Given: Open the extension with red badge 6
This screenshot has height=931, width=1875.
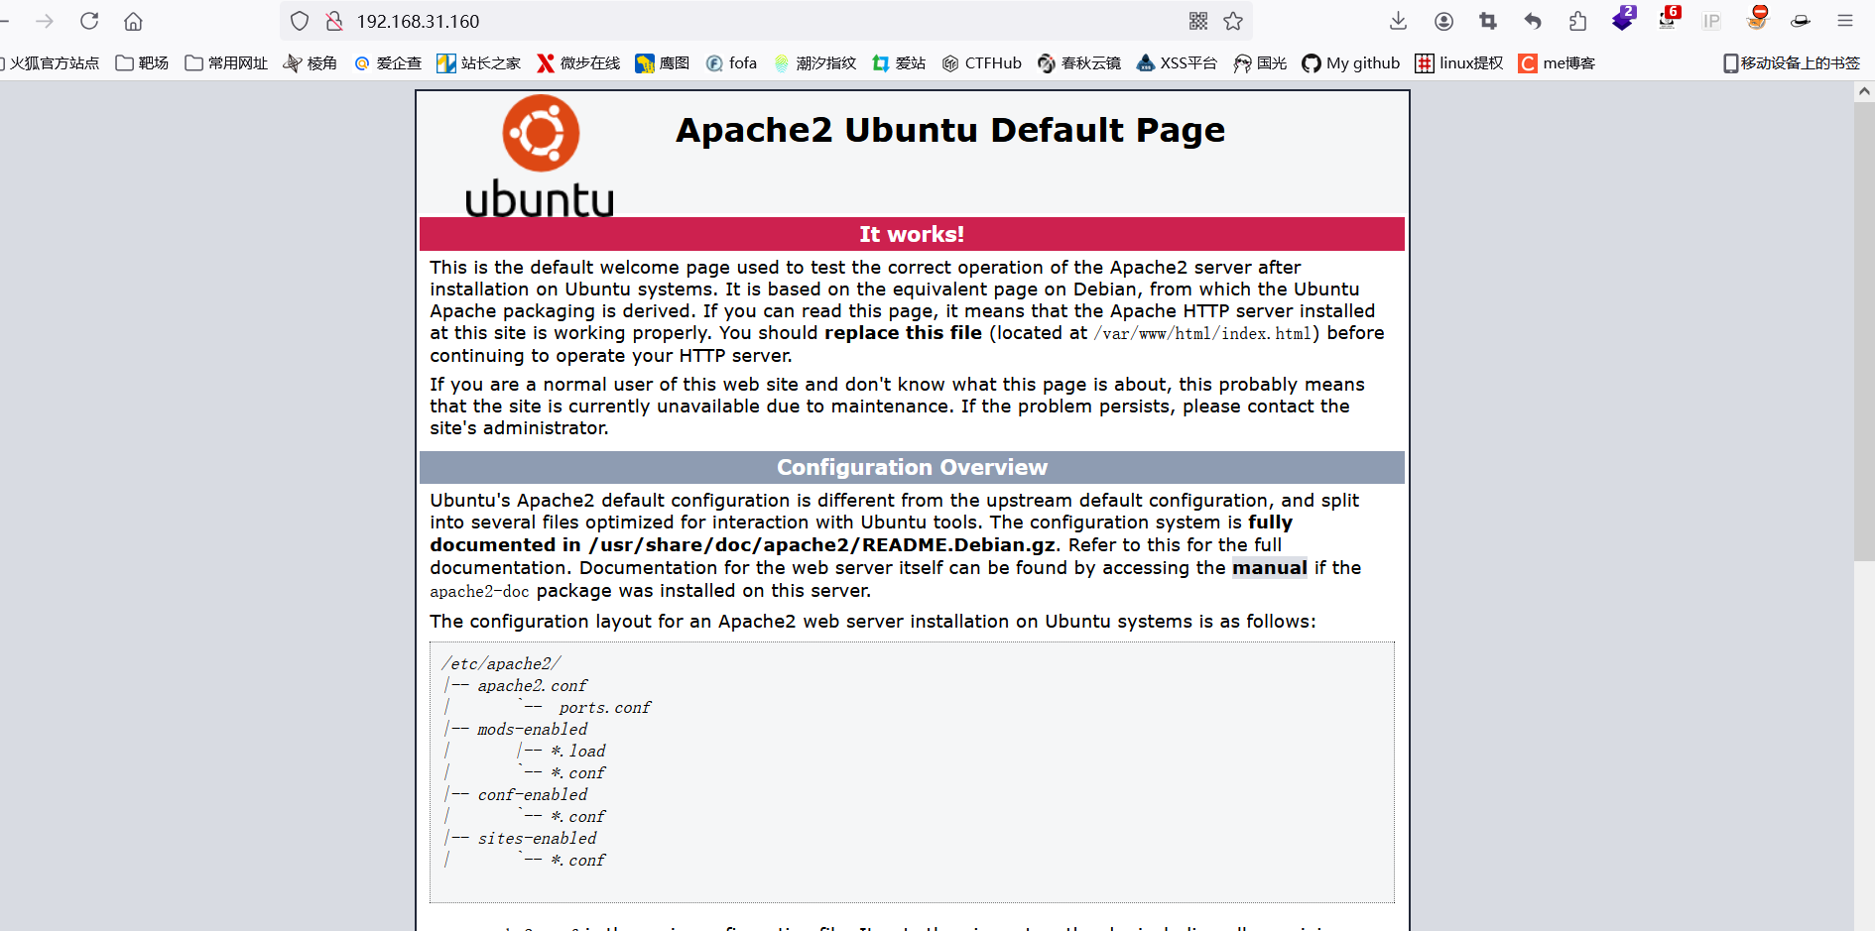Looking at the screenshot, I should pyautogui.click(x=1669, y=19).
